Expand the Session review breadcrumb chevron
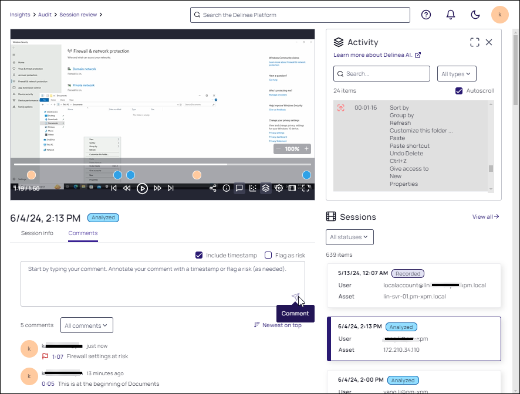Image resolution: width=520 pixels, height=394 pixels. [101, 15]
